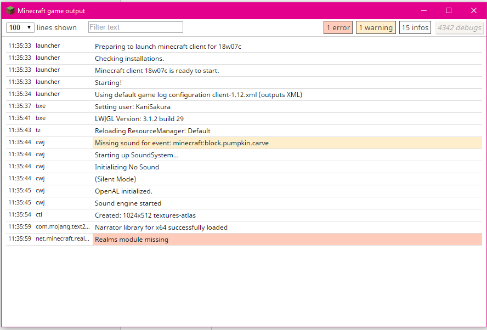Click the truncated com.mojang.text2 source name
487x330 pixels.
click(63, 227)
